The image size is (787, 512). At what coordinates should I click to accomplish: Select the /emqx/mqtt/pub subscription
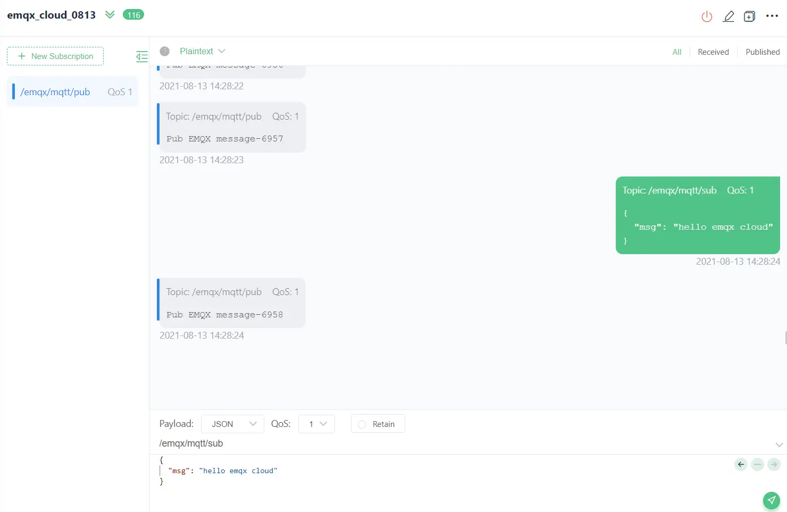click(x=73, y=91)
